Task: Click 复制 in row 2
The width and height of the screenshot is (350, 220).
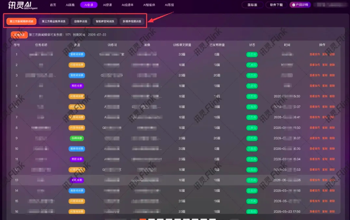Action: pyautogui.click(x=325, y=65)
